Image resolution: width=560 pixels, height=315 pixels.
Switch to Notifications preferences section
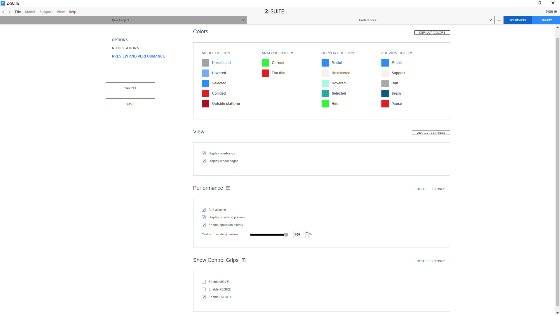coord(125,48)
